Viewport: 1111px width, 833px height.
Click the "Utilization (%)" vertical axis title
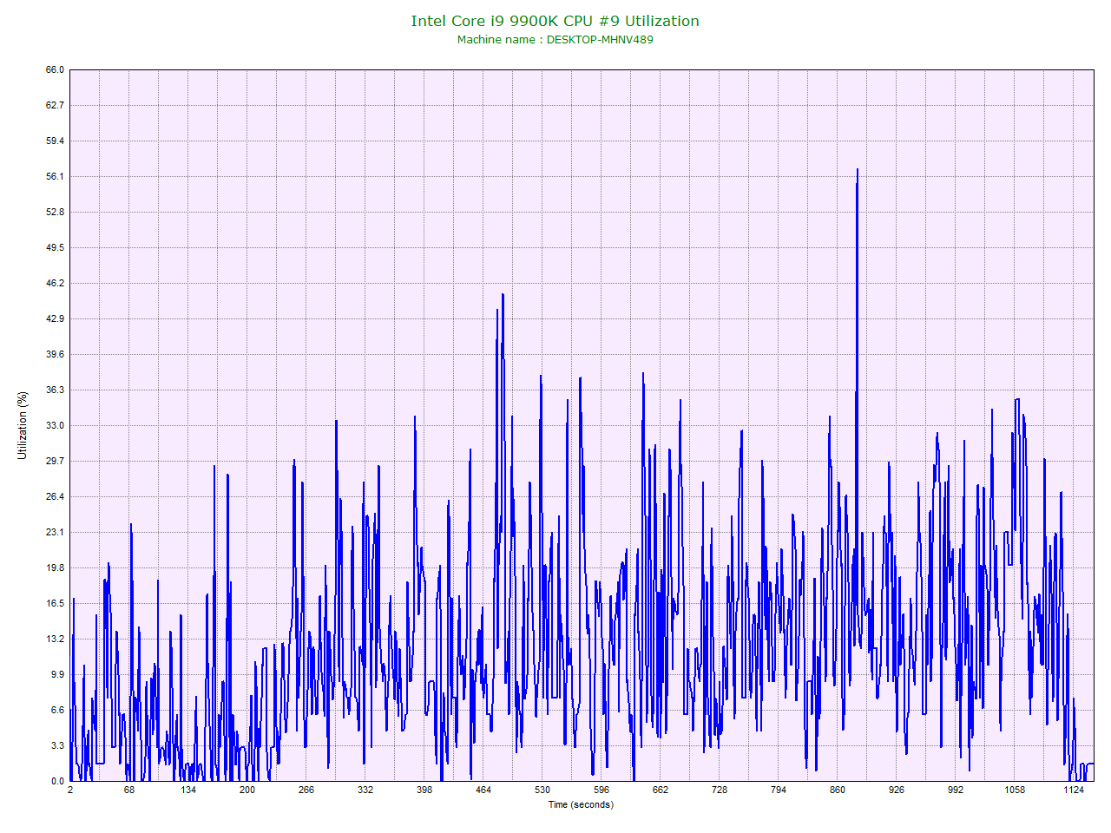pyautogui.click(x=23, y=425)
